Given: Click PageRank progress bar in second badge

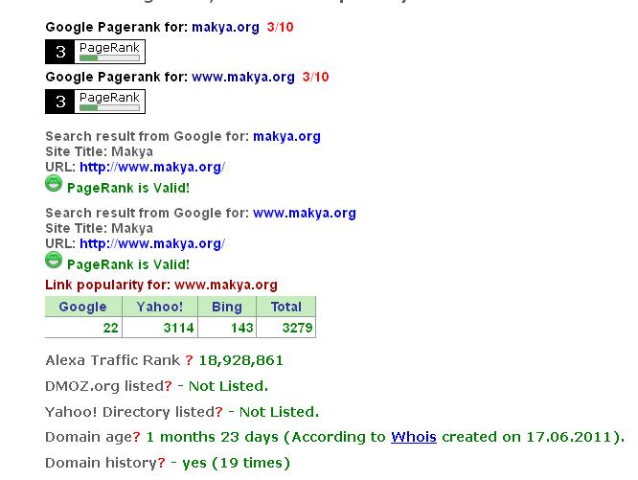Looking at the screenshot, I should [109, 108].
